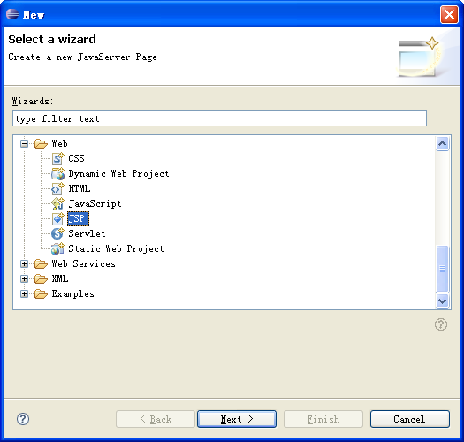Expand the XML folder node
This screenshot has height=442, width=464.
[24, 278]
